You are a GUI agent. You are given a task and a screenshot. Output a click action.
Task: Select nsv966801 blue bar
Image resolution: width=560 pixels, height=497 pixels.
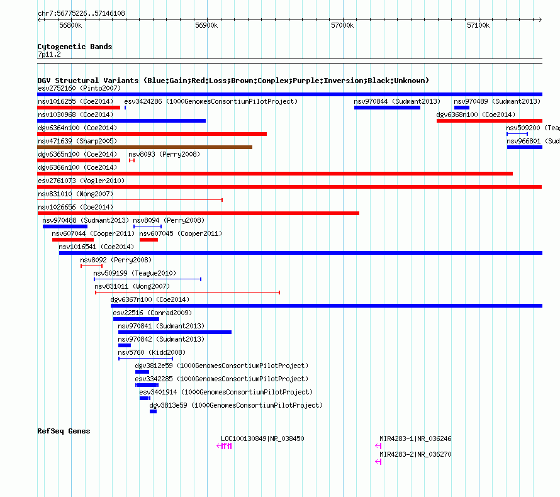tap(525, 147)
